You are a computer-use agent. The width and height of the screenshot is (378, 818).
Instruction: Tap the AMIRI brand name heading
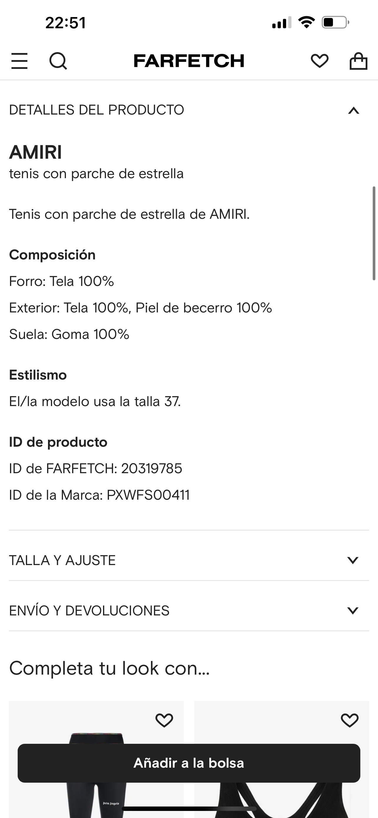[36, 152]
